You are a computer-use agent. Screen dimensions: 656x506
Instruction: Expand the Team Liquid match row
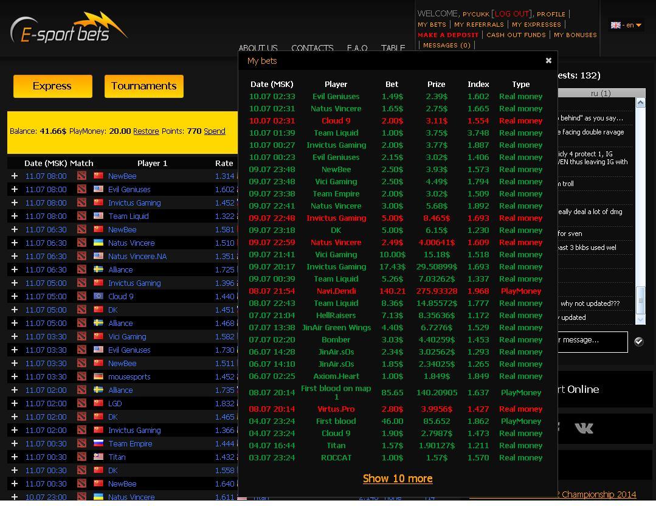click(x=15, y=216)
